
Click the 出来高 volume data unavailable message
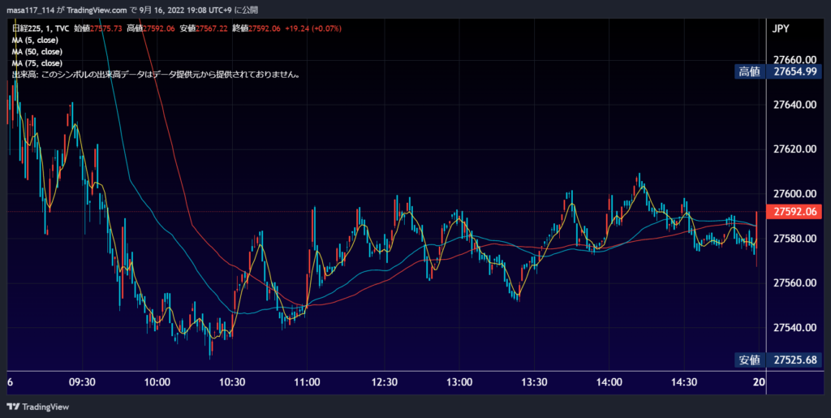click(157, 75)
